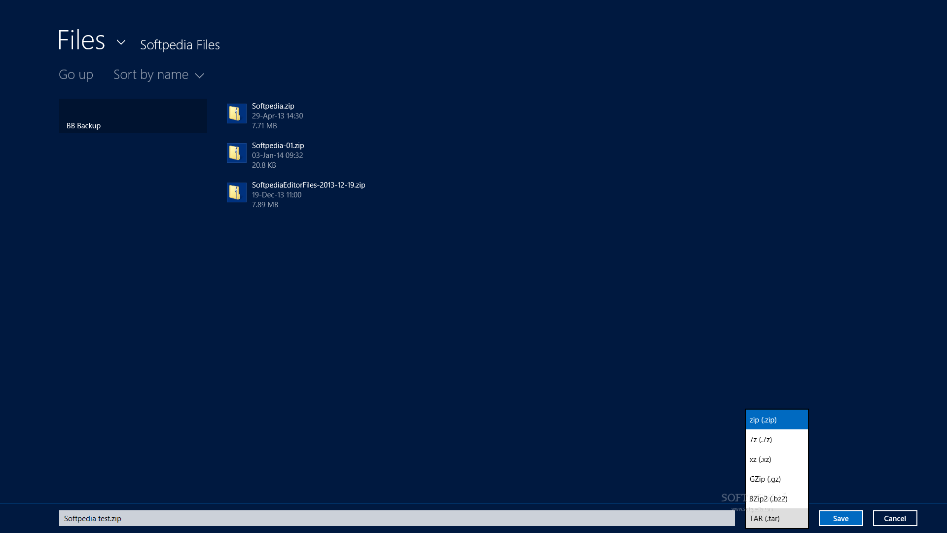This screenshot has height=533, width=947.
Task: Pick BZip2 (.bz2) format entry
Action: (776, 499)
